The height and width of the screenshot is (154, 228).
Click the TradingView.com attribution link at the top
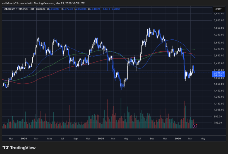point(44,3)
